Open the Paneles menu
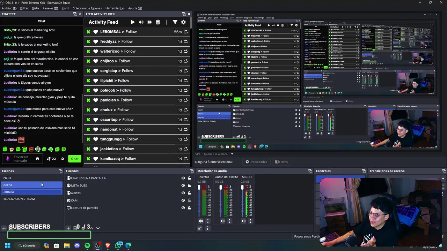Image resolution: width=447 pixels, height=251 pixels. [x=50, y=8]
